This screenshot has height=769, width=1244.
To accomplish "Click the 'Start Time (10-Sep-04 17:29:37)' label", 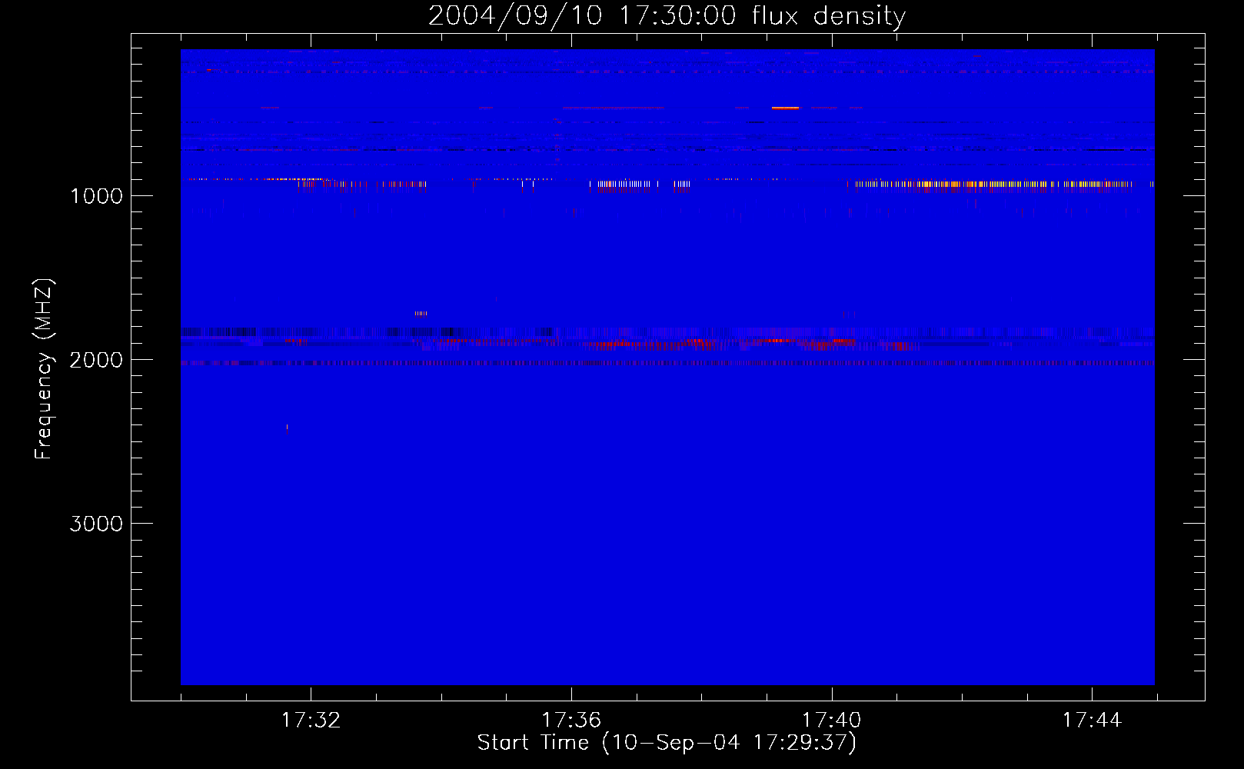I will [x=667, y=743].
